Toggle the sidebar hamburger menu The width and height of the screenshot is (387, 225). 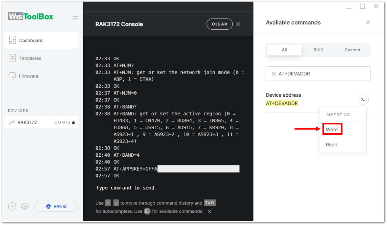click(x=76, y=17)
